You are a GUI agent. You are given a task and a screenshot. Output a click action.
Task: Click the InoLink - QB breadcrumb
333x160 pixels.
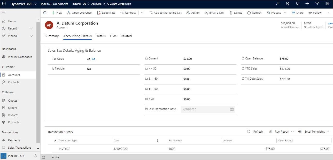79,4
